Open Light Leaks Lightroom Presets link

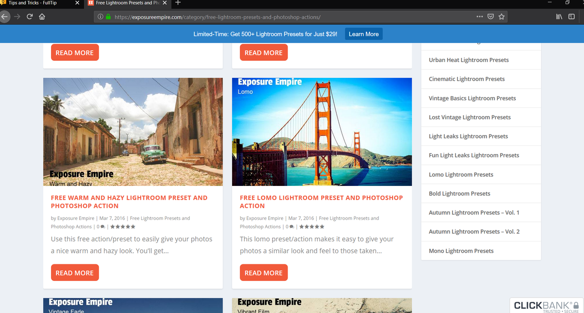coord(468,136)
